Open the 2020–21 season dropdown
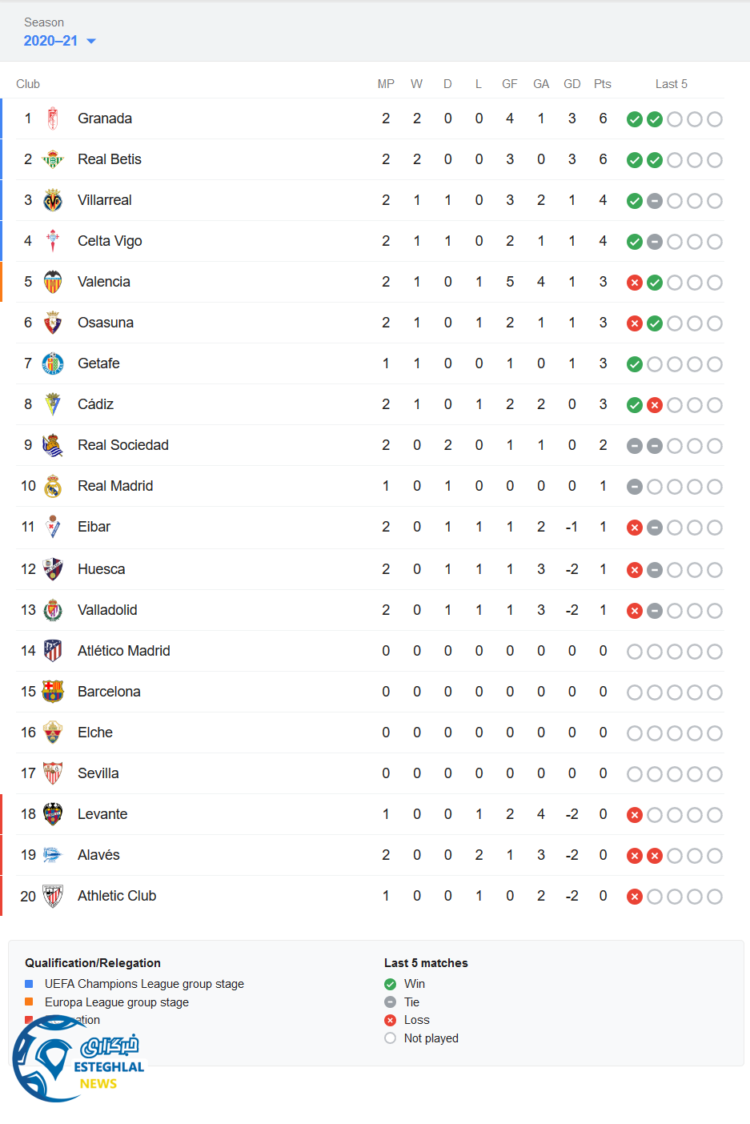Viewport: 750px width, 1124px height. click(x=51, y=41)
